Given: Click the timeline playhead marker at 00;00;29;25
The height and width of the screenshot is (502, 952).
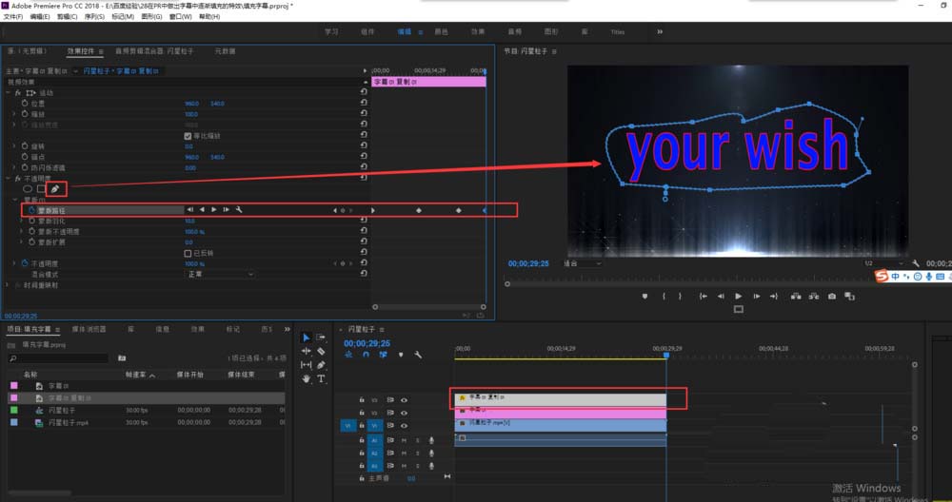Looking at the screenshot, I should [666, 356].
